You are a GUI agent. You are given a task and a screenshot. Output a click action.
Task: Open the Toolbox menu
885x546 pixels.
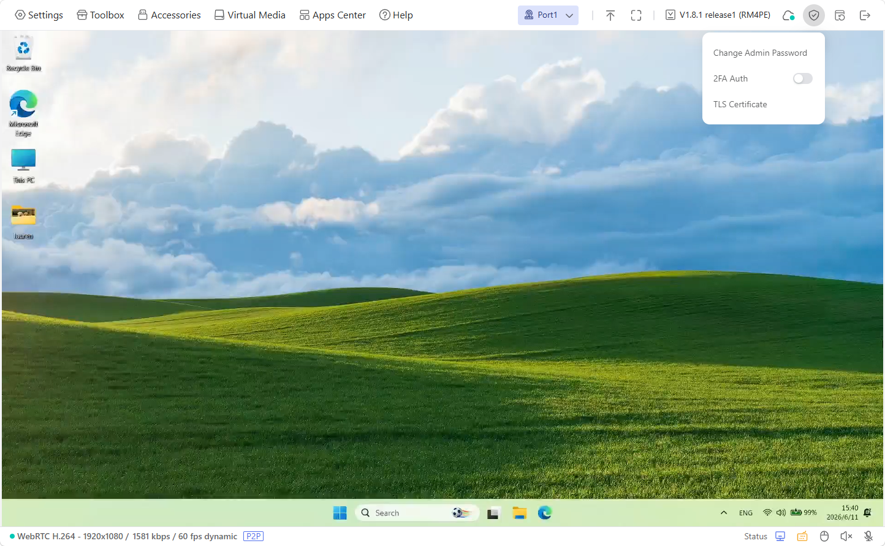click(101, 15)
